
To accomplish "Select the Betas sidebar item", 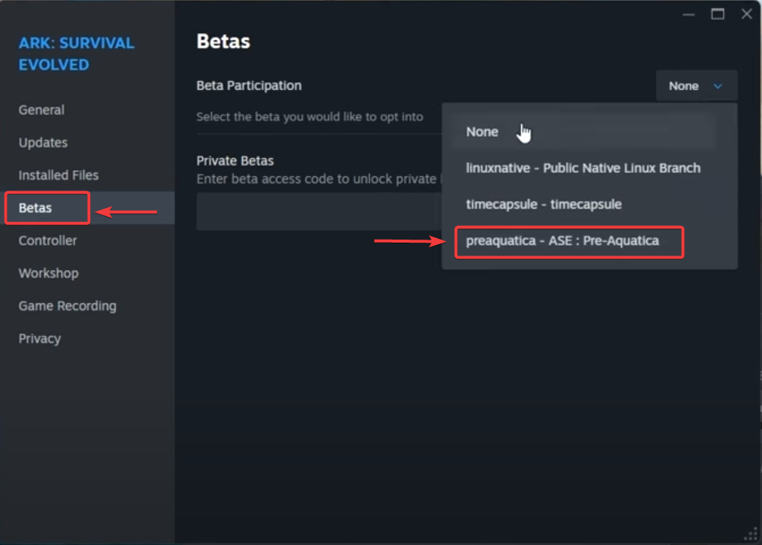I will pyautogui.click(x=36, y=208).
